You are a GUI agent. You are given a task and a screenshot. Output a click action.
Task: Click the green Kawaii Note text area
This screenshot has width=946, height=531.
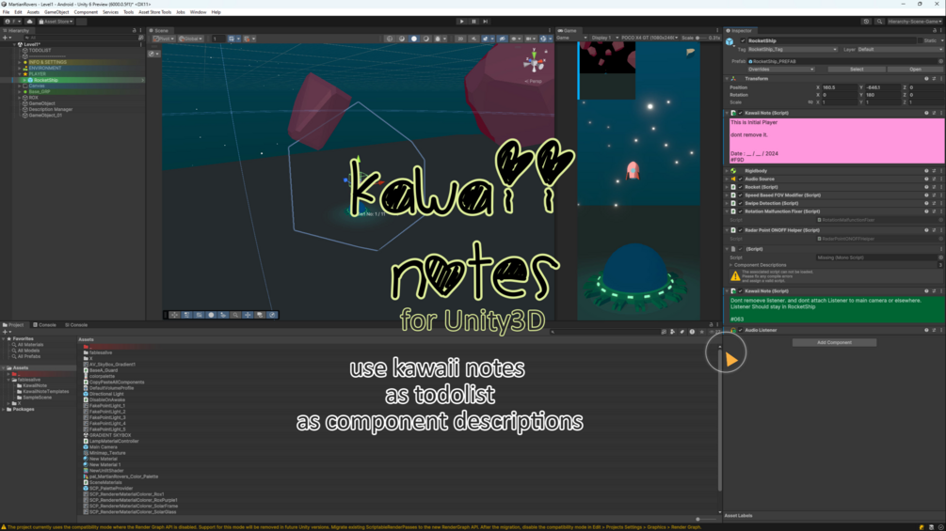[x=836, y=309]
